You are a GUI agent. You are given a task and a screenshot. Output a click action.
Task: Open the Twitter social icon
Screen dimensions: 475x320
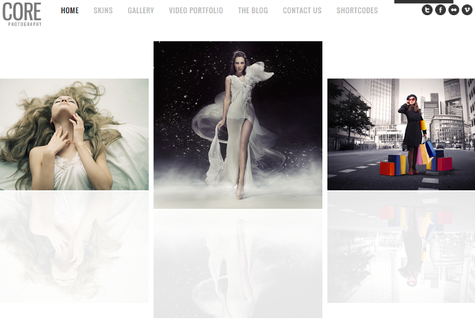click(x=427, y=10)
